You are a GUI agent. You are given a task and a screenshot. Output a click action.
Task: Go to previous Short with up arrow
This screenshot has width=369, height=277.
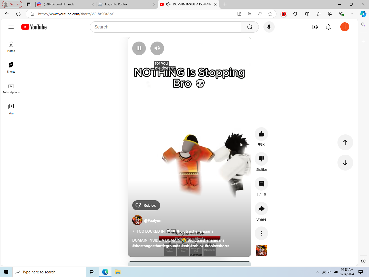coord(345,142)
